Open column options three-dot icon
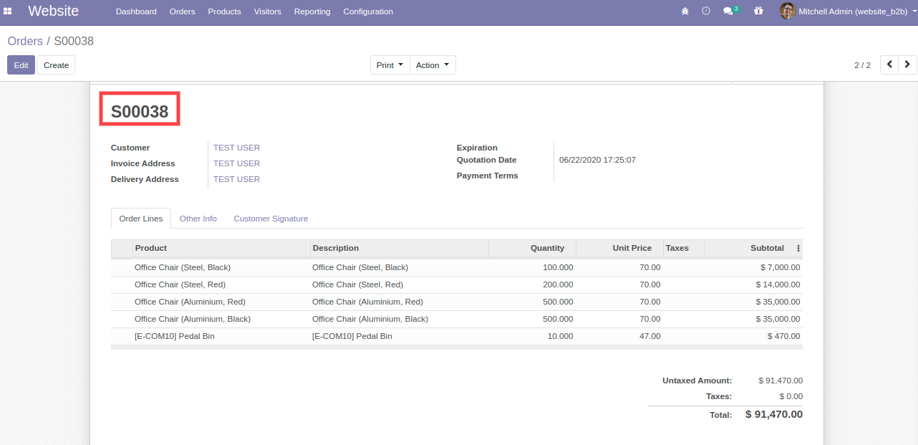This screenshot has height=445, width=918. 798,248
